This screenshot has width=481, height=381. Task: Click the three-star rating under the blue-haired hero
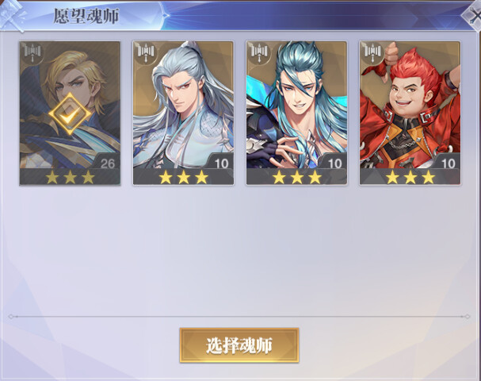pyautogui.click(x=297, y=177)
